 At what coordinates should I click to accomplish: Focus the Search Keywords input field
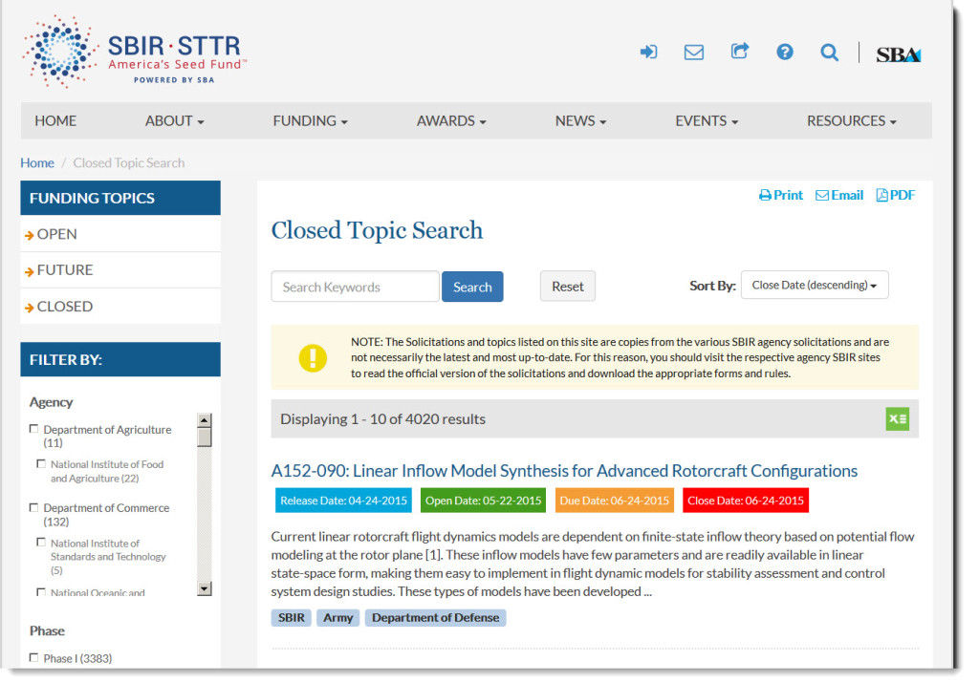point(355,287)
